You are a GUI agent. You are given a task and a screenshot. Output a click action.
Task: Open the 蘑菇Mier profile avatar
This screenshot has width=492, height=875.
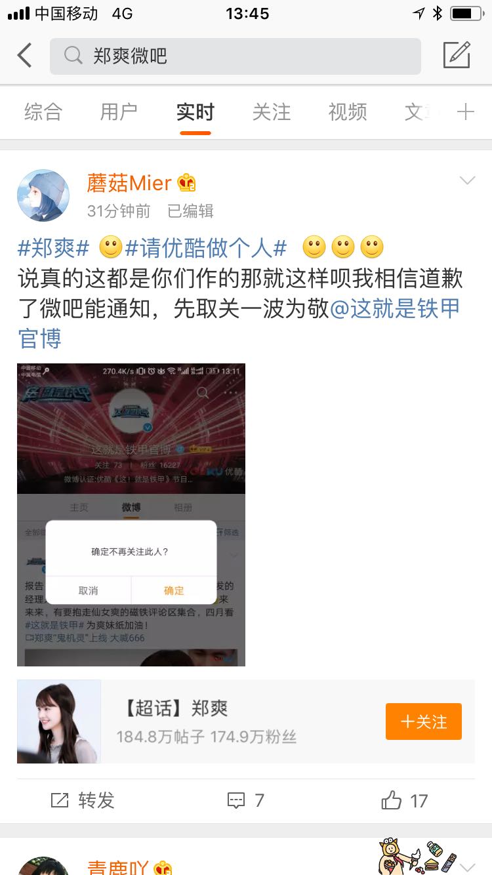pos(43,195)
